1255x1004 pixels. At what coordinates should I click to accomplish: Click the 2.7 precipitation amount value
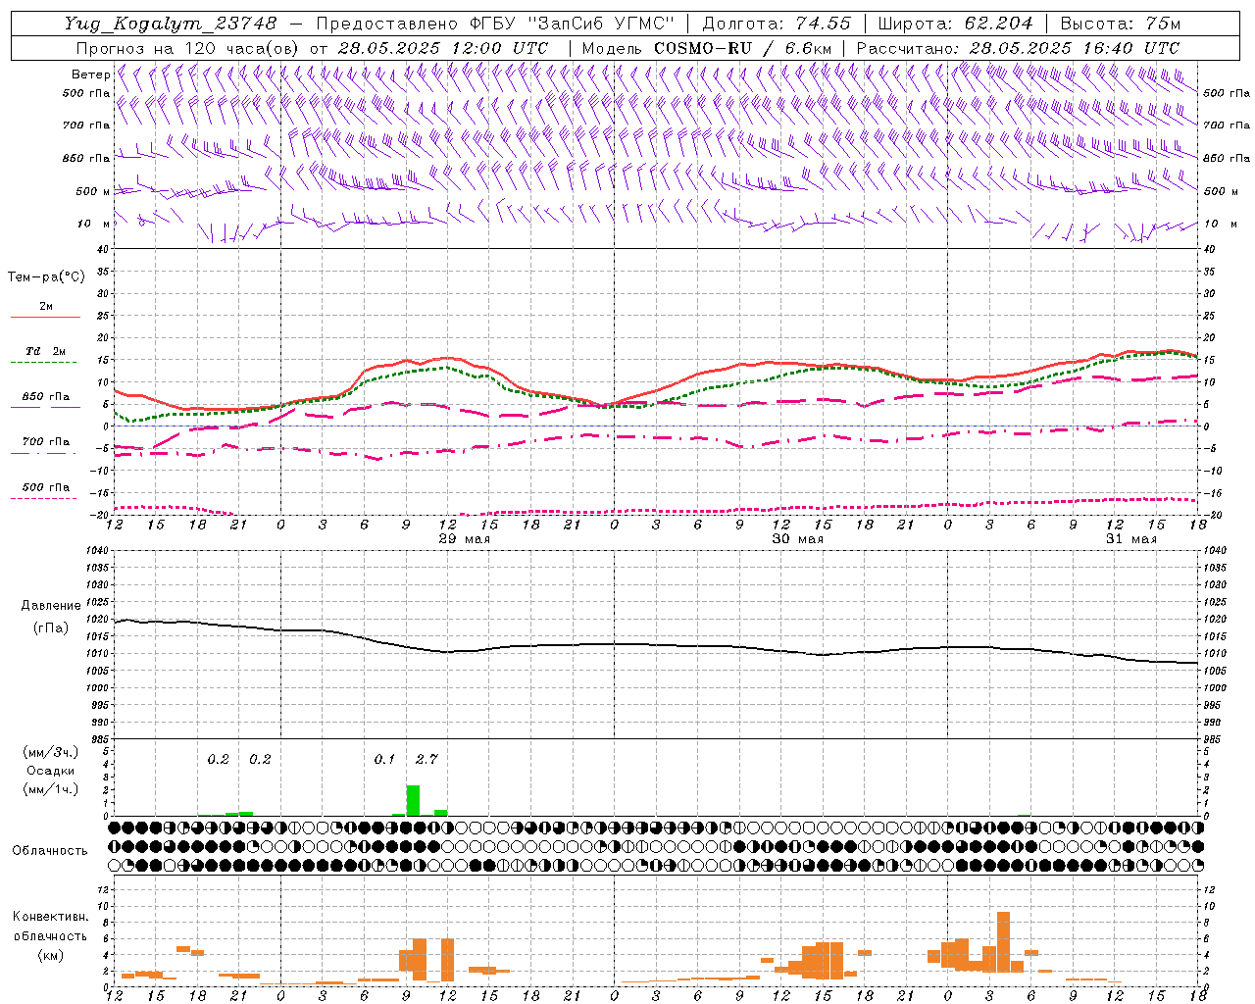pos(427,759)
